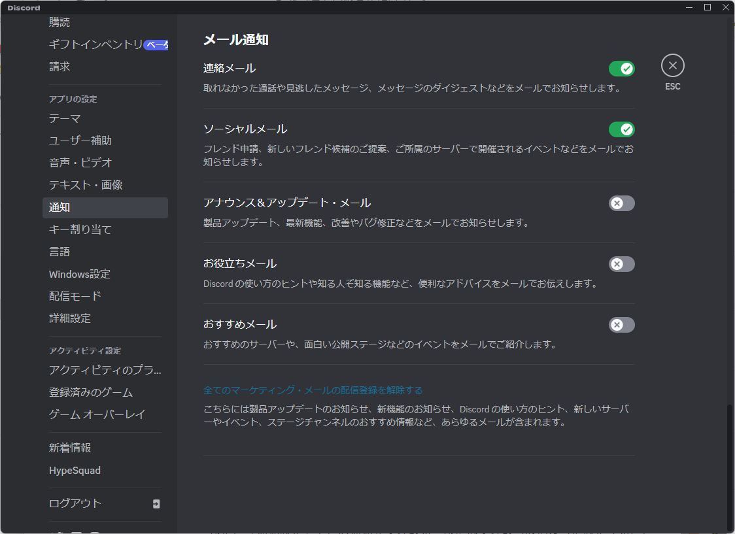The image size is (735, 534).
Task: Click the logout arrow icon
Action: [x=156, y=503]
